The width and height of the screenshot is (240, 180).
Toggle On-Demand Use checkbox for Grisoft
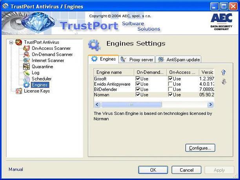[138, 79]
